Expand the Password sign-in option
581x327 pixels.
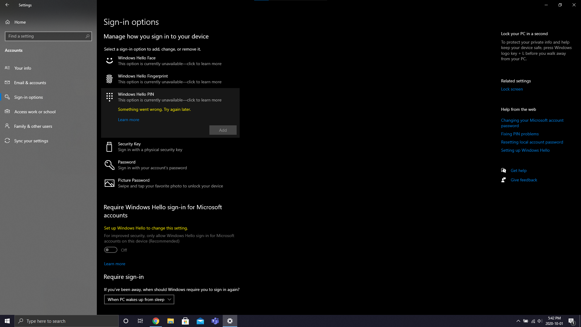[170, 165]
